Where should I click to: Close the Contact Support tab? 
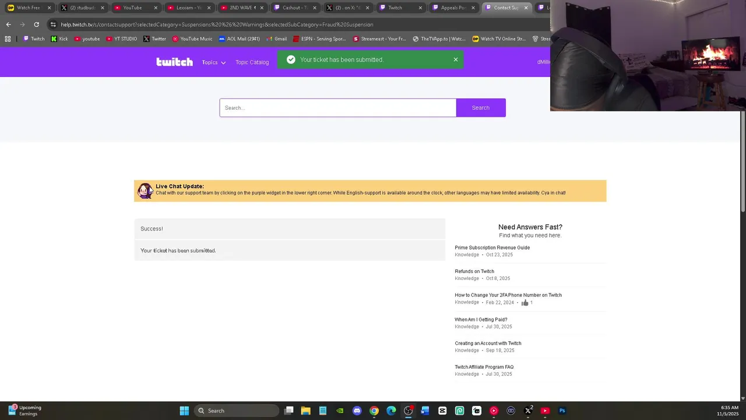click(526, 8)
